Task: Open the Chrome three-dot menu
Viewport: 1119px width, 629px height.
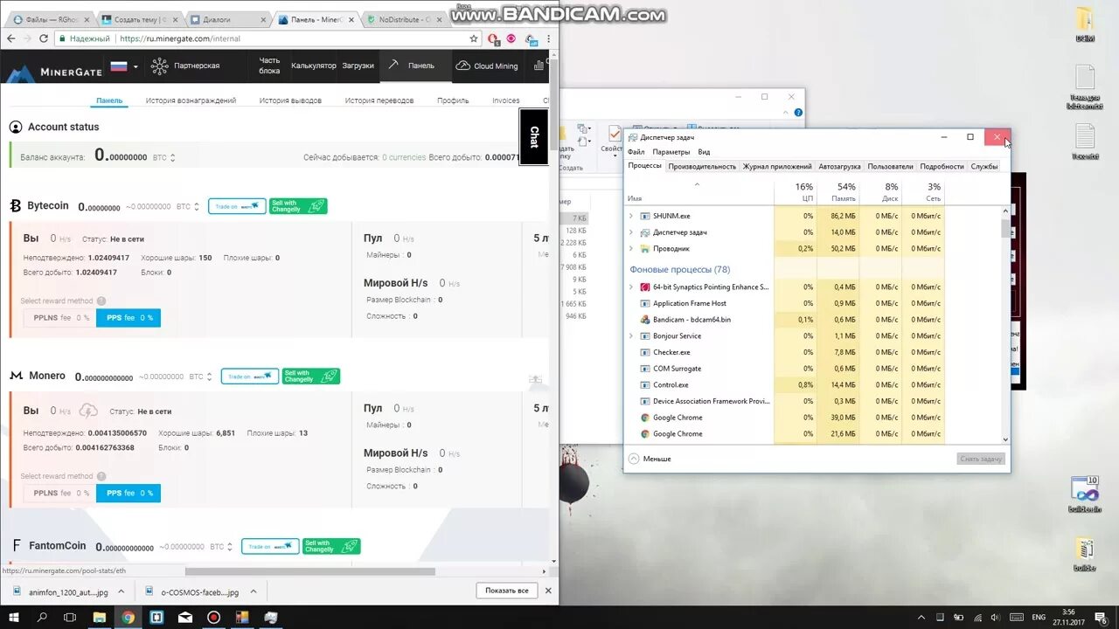Action: coord(549,38)
